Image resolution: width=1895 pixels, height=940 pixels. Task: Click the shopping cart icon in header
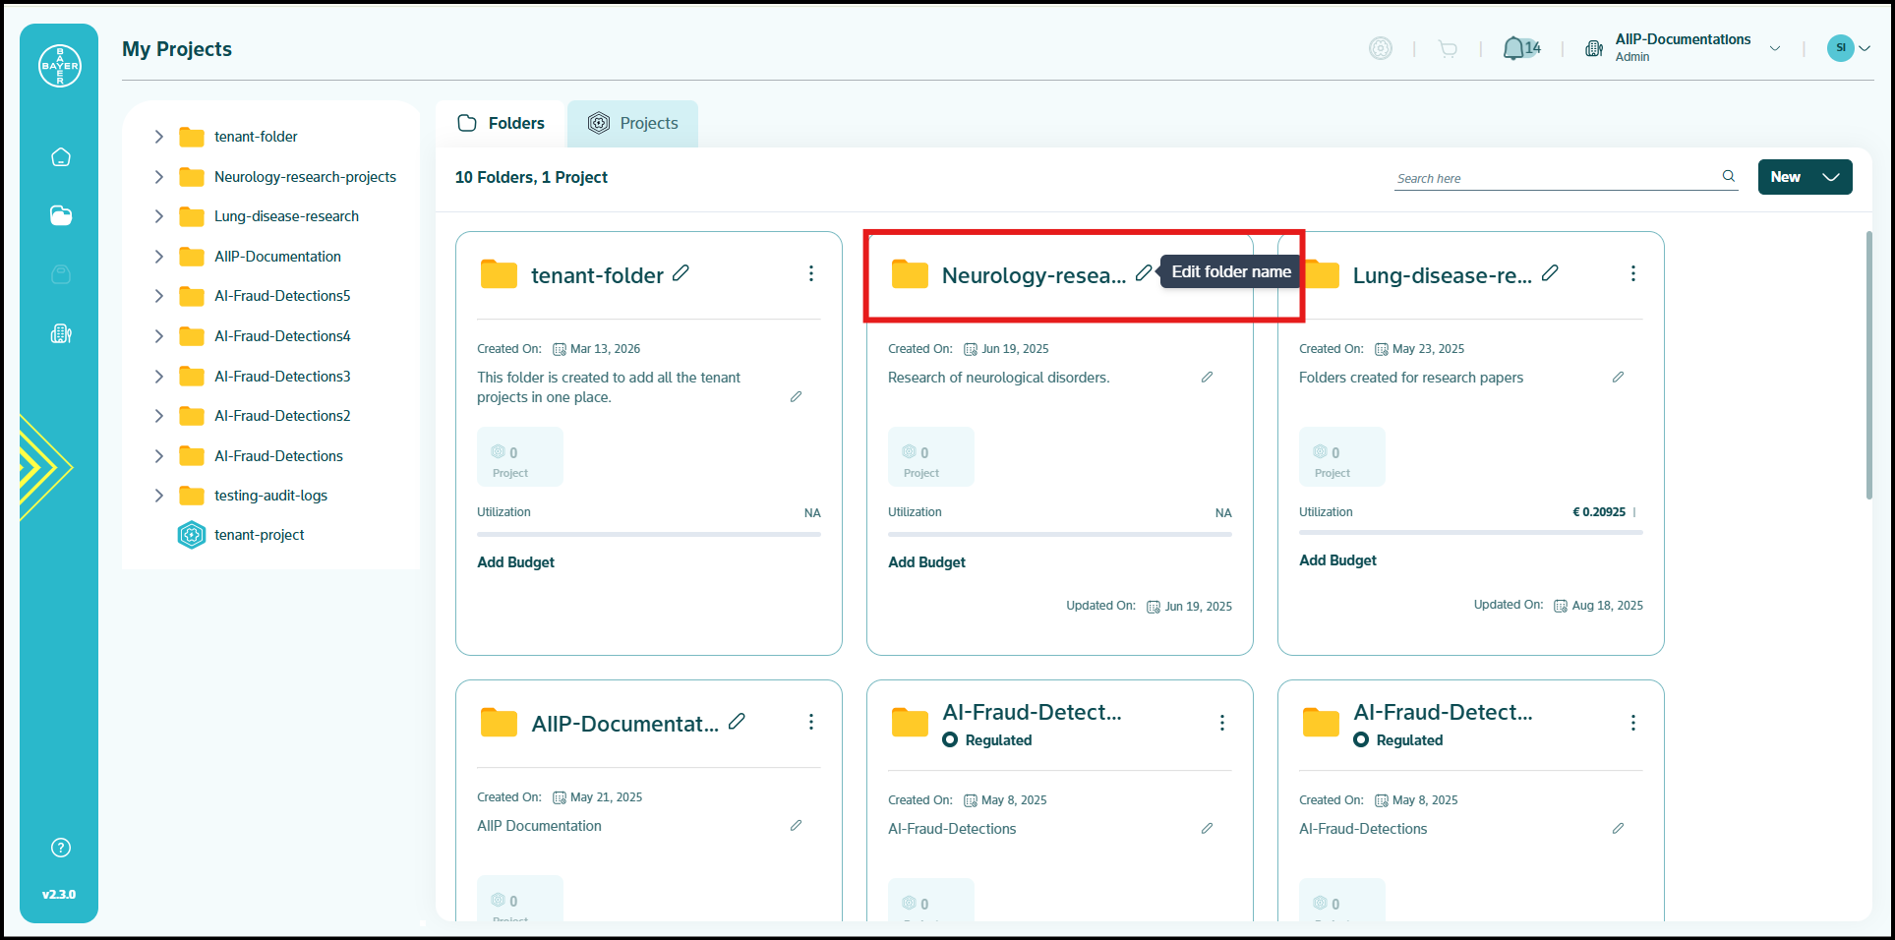(1448, 48)
